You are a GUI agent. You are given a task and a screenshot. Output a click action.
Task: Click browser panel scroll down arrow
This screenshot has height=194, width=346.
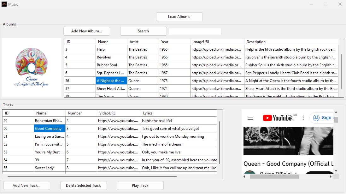coord(336,171)
